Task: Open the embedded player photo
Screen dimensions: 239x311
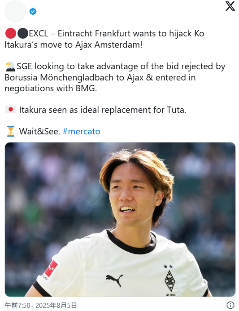Action: click(120, 219)
